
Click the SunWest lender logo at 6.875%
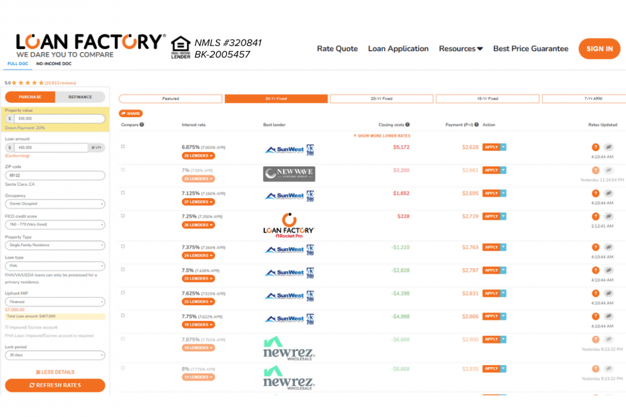click(290, 150)
